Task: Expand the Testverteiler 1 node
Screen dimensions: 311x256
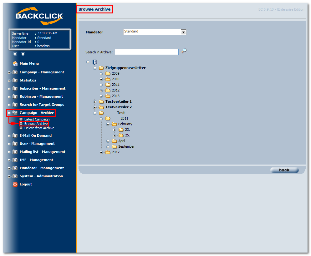Action: point(94,102)
